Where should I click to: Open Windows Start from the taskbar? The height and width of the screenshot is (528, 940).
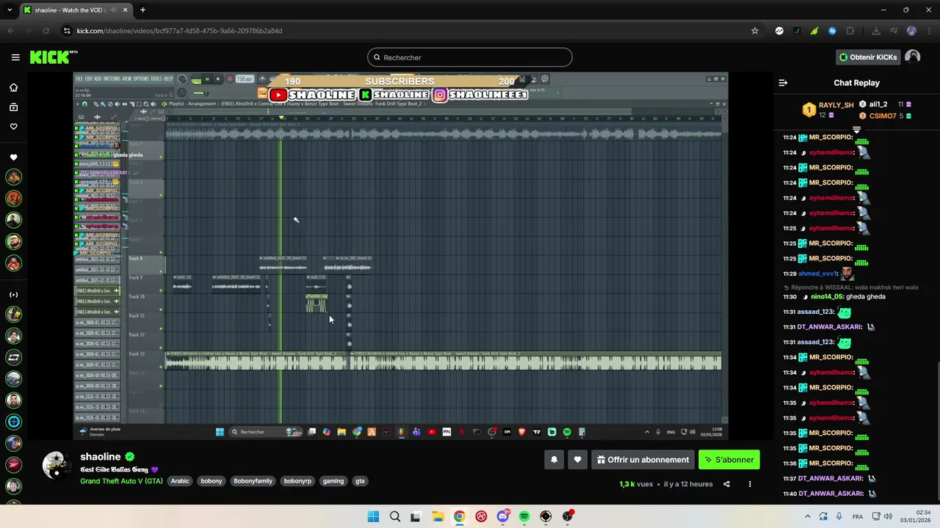(x=373, y=516)
